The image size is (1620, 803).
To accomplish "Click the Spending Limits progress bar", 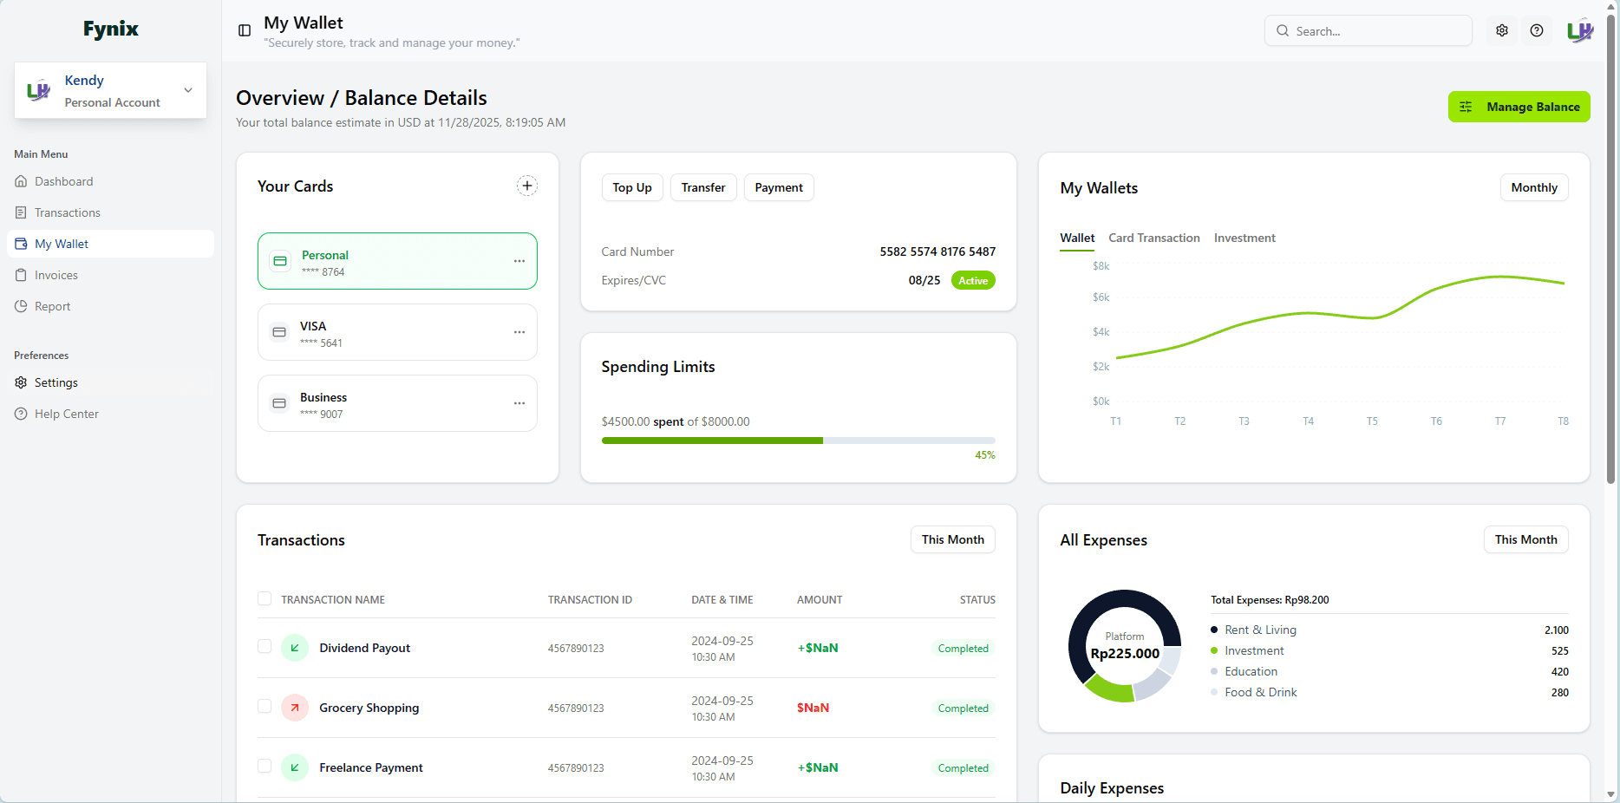I will tap(798, 440).
